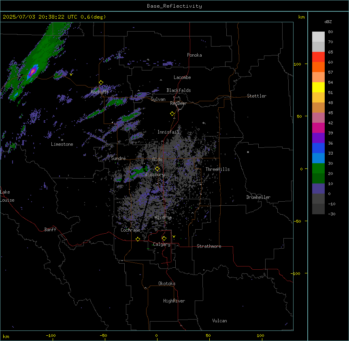Click the Didsbury city label
The height and width of the screenshot is (341, 349).
(155, 175)
